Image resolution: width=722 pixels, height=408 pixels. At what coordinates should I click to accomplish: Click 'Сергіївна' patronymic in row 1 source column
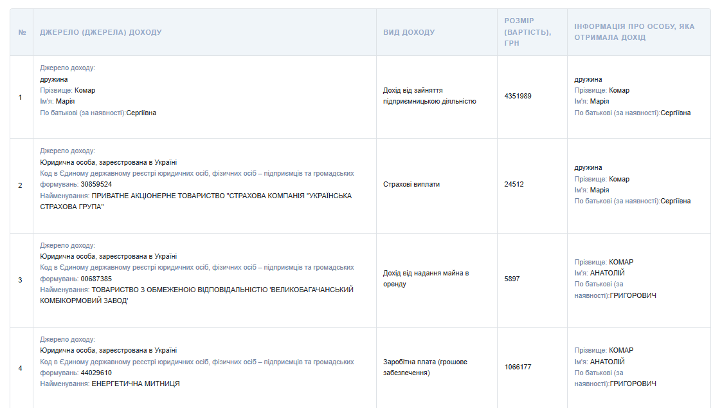(141, 113)
